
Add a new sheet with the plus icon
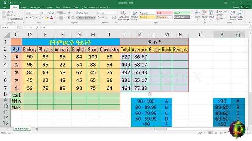click(37, 129)
